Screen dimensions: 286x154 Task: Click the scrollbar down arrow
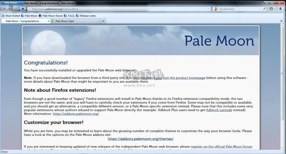(282, 148)
